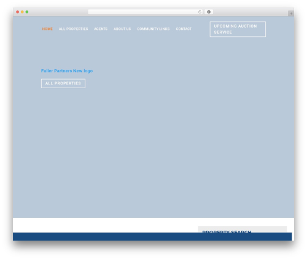Focus the browser address bar

(x=146, y=12)
